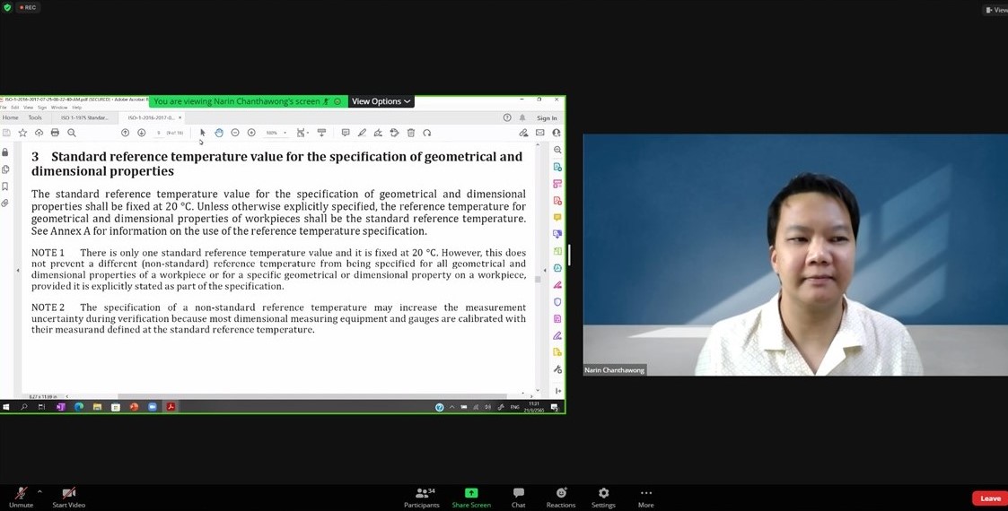Expand audio options arrow beside Unmute
1008x511 pixels.
pyautogui.click(x=39, y=491)
